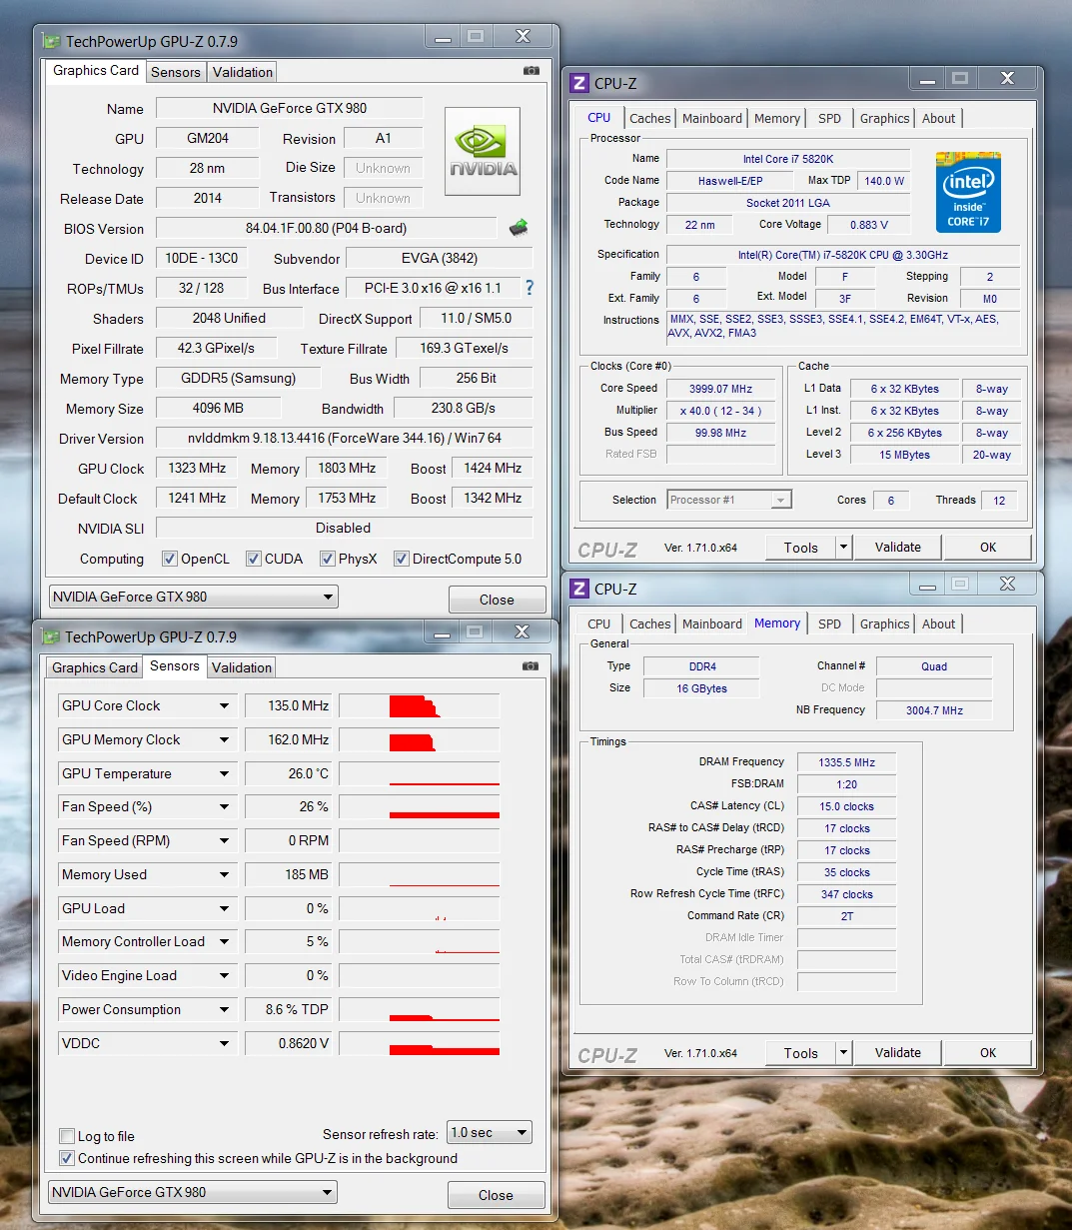1072x1230 pixels.
Task: Click the Tools button in CPU-Z CPU window
Action: click(801, 547)
